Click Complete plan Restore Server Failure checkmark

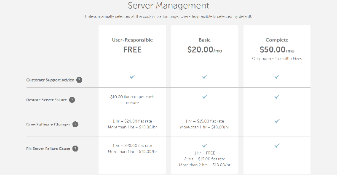coord(277,97)
